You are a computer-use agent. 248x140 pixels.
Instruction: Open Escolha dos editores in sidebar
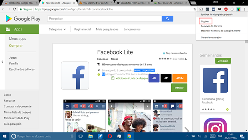tap(22, 69)
